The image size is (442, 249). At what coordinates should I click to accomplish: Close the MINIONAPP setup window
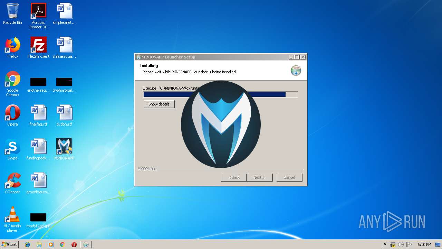(303, 57)
